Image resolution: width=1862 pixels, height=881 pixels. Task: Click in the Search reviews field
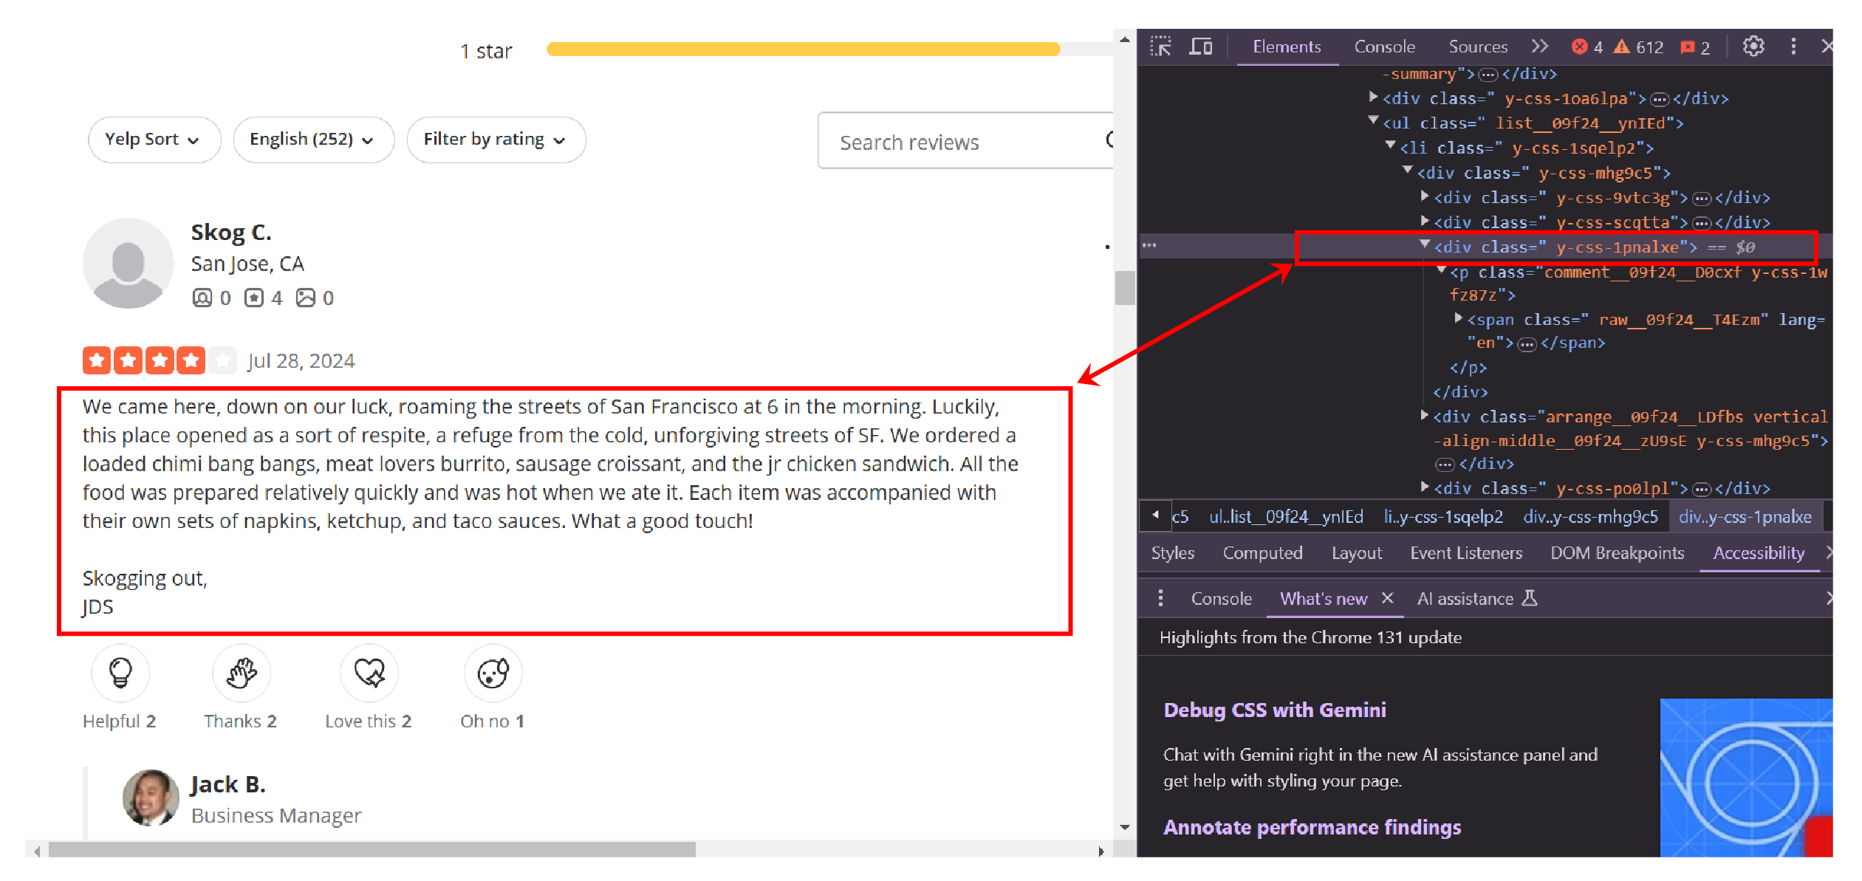[965, 141]
